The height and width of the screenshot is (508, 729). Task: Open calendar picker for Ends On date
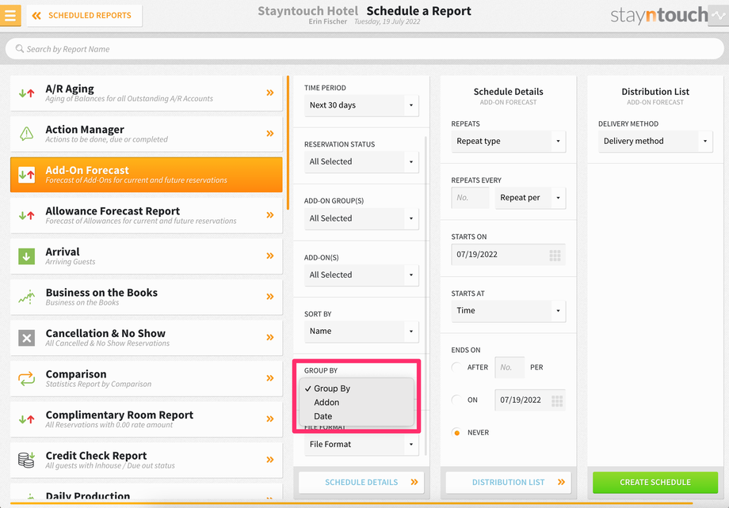[x=557, y=400]
